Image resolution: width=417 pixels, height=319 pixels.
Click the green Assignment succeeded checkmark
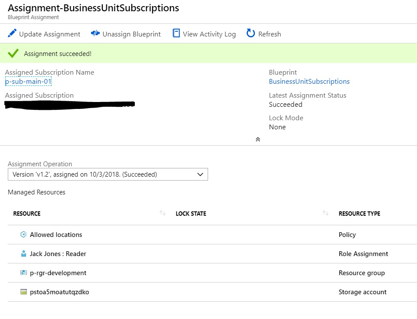point(13,53)
